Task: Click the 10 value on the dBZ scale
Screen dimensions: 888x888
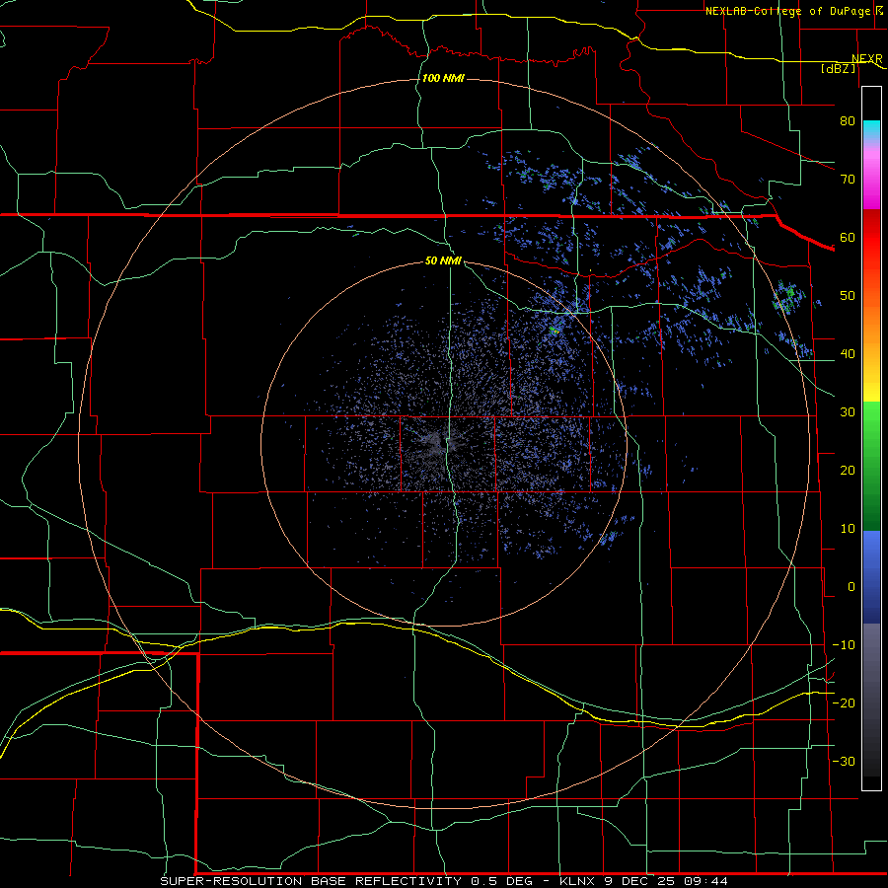Action: click(848, 529)
